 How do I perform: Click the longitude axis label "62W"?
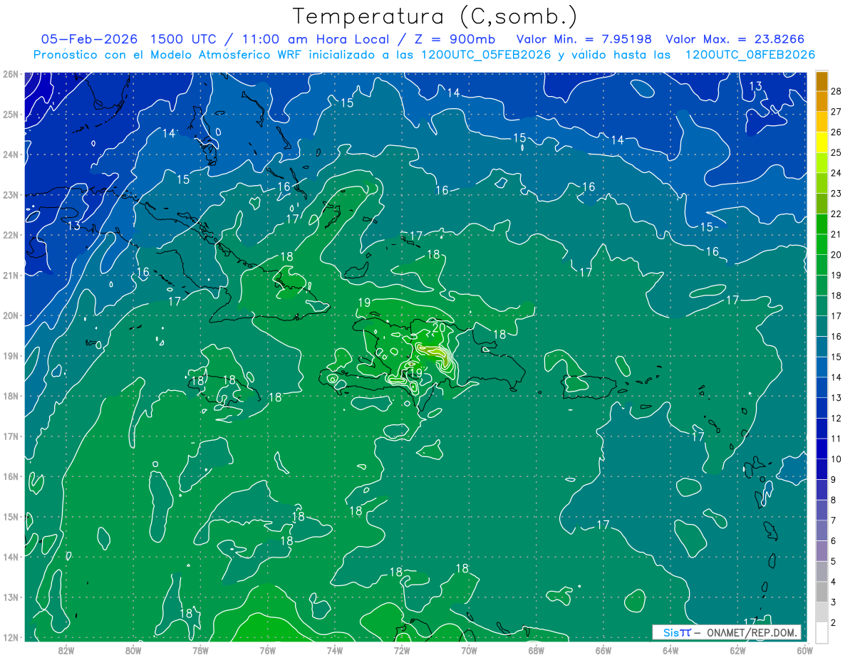737,650
